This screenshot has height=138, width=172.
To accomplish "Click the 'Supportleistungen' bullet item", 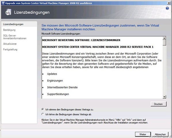I will point(58,94).
